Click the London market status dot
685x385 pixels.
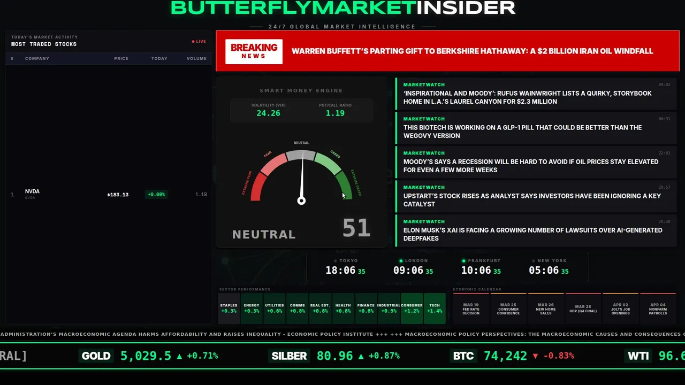(x=401, y=261)
